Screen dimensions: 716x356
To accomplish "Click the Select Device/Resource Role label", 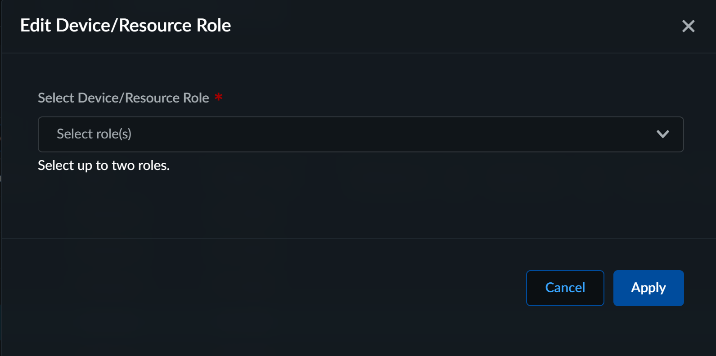I will point(123,98).
